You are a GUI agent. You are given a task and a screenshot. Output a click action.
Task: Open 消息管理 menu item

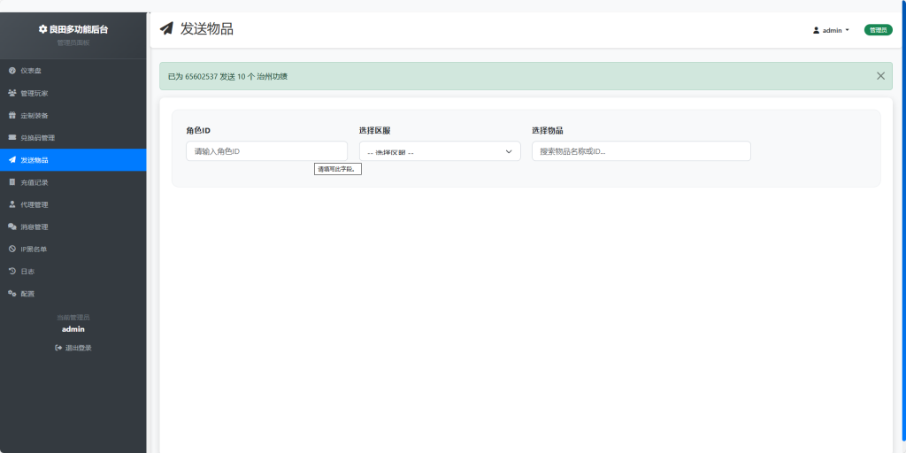[73, 227]
